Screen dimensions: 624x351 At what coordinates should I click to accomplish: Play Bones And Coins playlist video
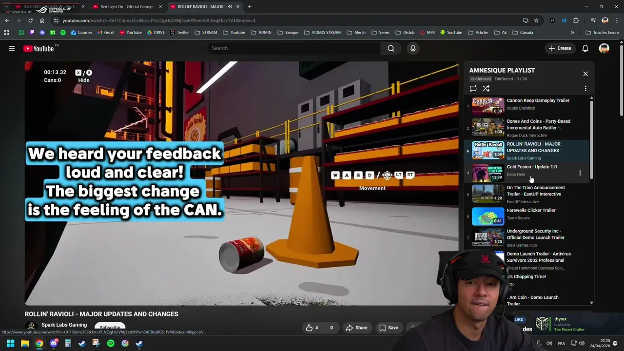[x=526, y=128]
